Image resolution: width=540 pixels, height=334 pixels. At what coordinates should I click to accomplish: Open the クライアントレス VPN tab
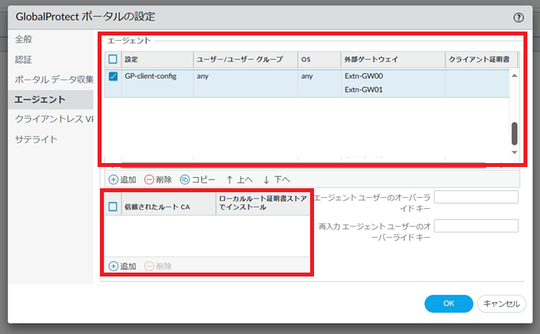coord(54,119)
